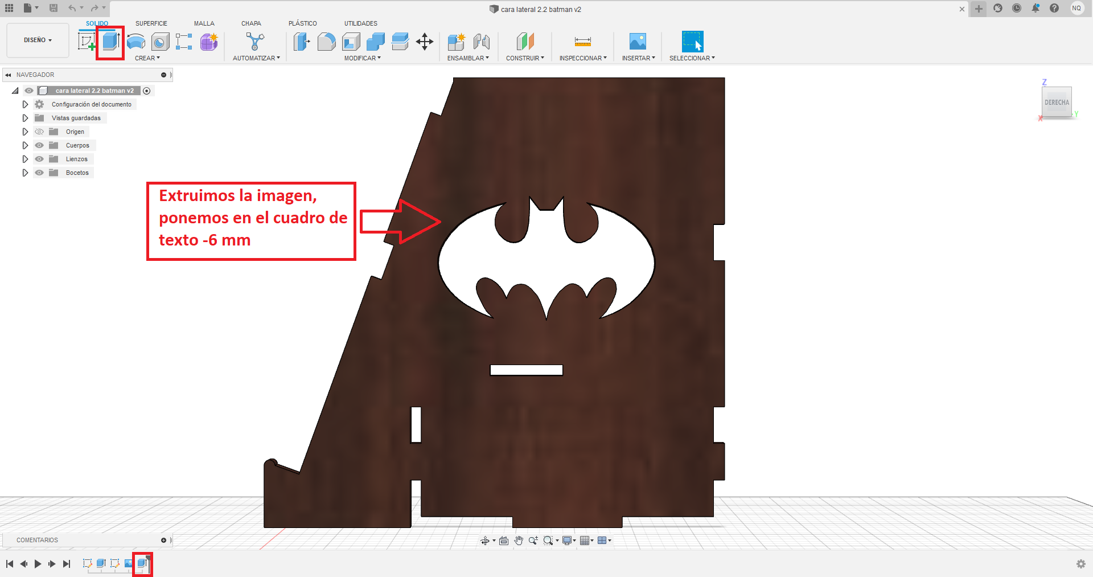Select the Offset Plane construct tool

525,42
